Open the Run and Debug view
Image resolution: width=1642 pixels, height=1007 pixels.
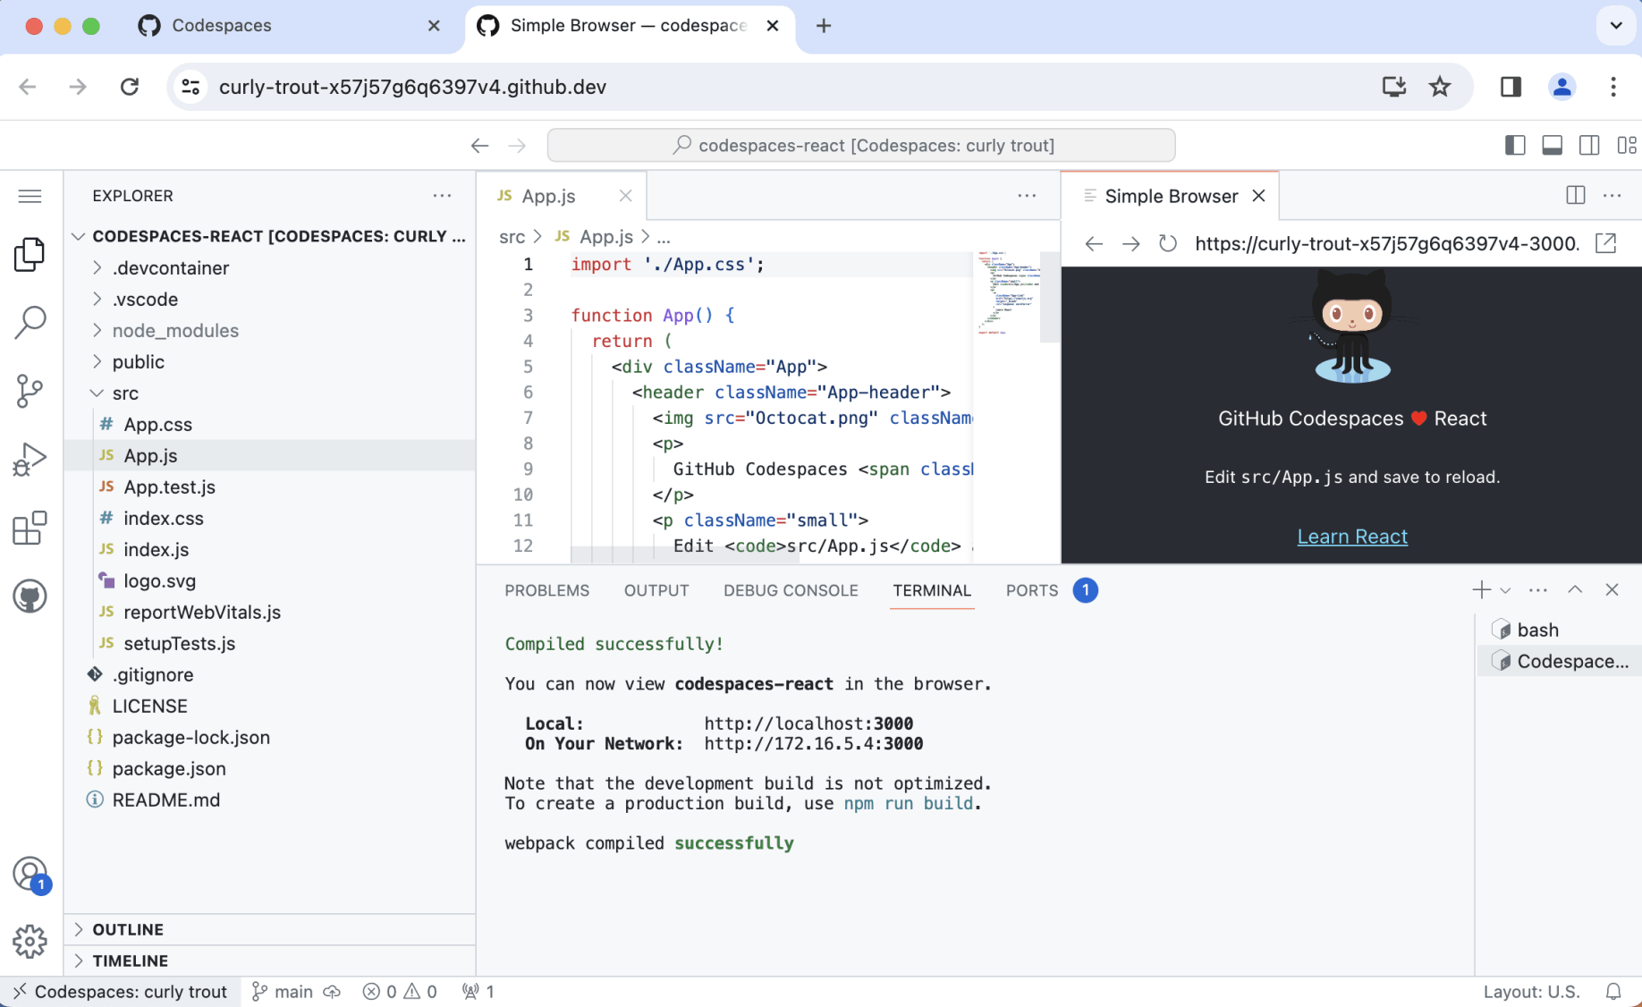pos(30,460)
